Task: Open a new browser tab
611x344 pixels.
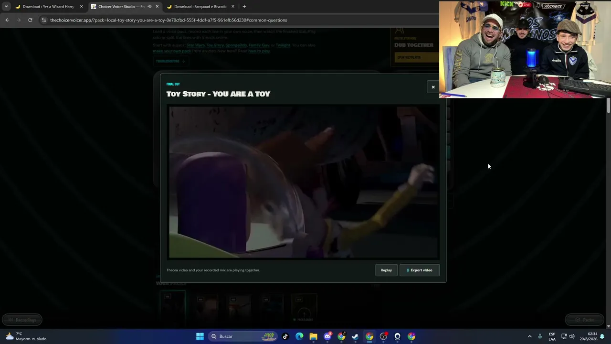Action: point(244,7)
